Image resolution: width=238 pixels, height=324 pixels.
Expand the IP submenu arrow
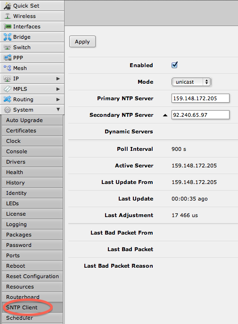(x=58, y=79)
